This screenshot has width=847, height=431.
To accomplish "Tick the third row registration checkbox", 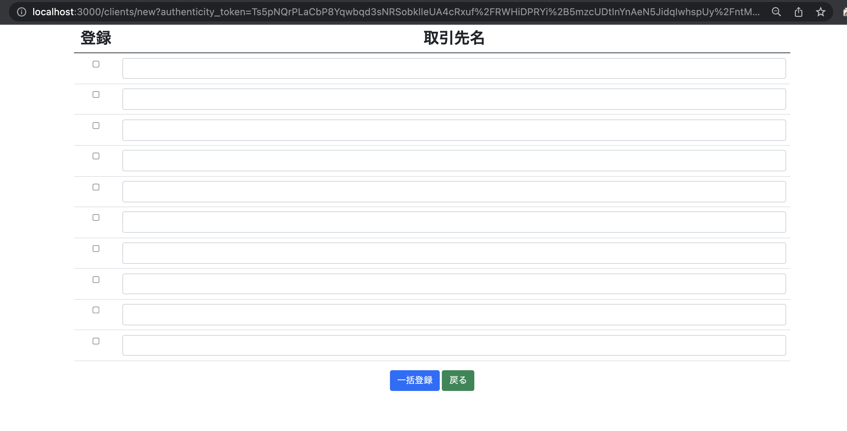I will point(96,126).
